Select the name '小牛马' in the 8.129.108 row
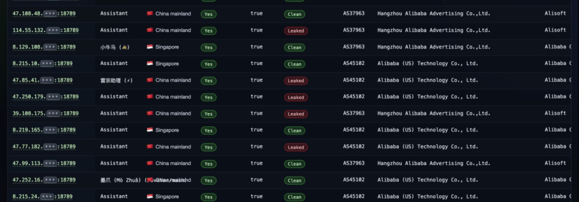Image resolution: width=579 pixels, height=202 pixels. (108, 47)
